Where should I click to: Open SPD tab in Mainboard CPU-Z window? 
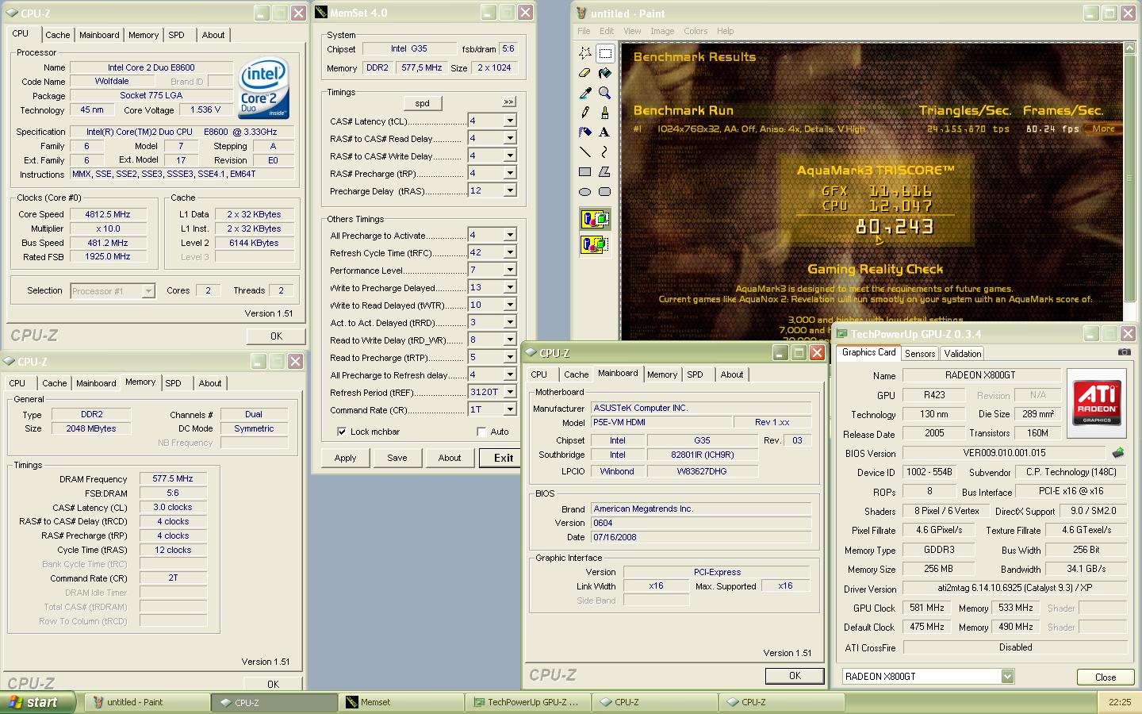point(695,374)
